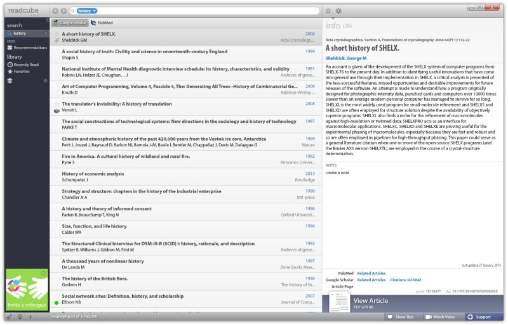The width and height of the screenshot is (508, 325).
Task: Switch to the cite tab in details panel
Action: [x=347, y=25]
